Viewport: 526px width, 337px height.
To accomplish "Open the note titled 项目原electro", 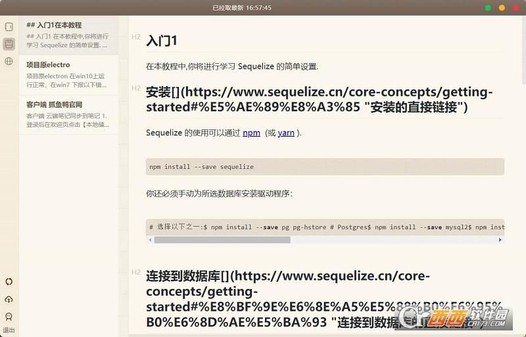I will pyautogui.click(x=68, y=75).
